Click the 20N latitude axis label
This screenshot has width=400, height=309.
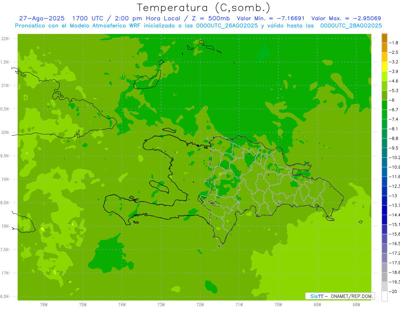(x=5, y=132)
